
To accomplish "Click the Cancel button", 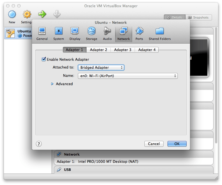I will (154, 144).
